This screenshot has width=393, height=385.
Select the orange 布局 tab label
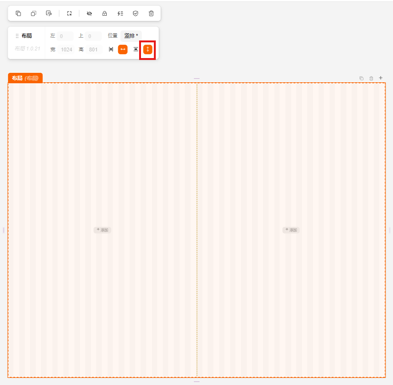(25, 78)
